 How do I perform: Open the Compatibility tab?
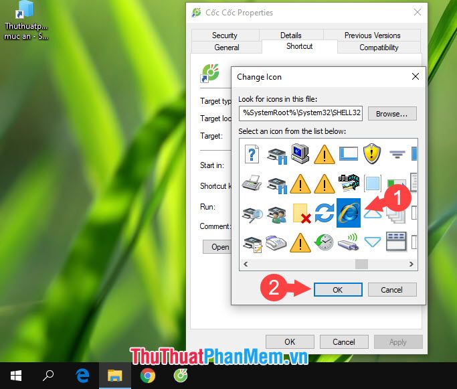(x=379, y=48)
